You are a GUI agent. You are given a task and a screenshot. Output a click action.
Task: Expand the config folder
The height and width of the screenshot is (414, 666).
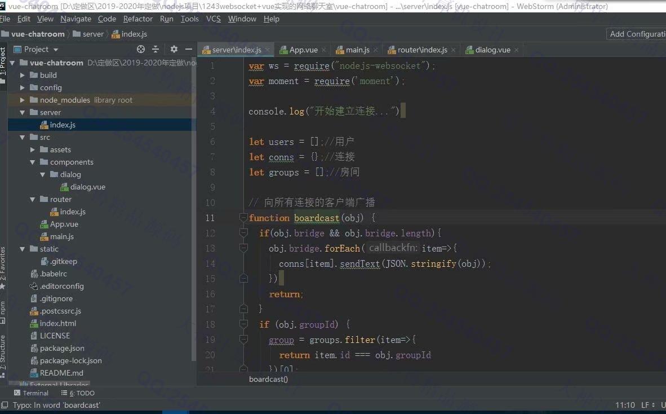coord(22,87)
